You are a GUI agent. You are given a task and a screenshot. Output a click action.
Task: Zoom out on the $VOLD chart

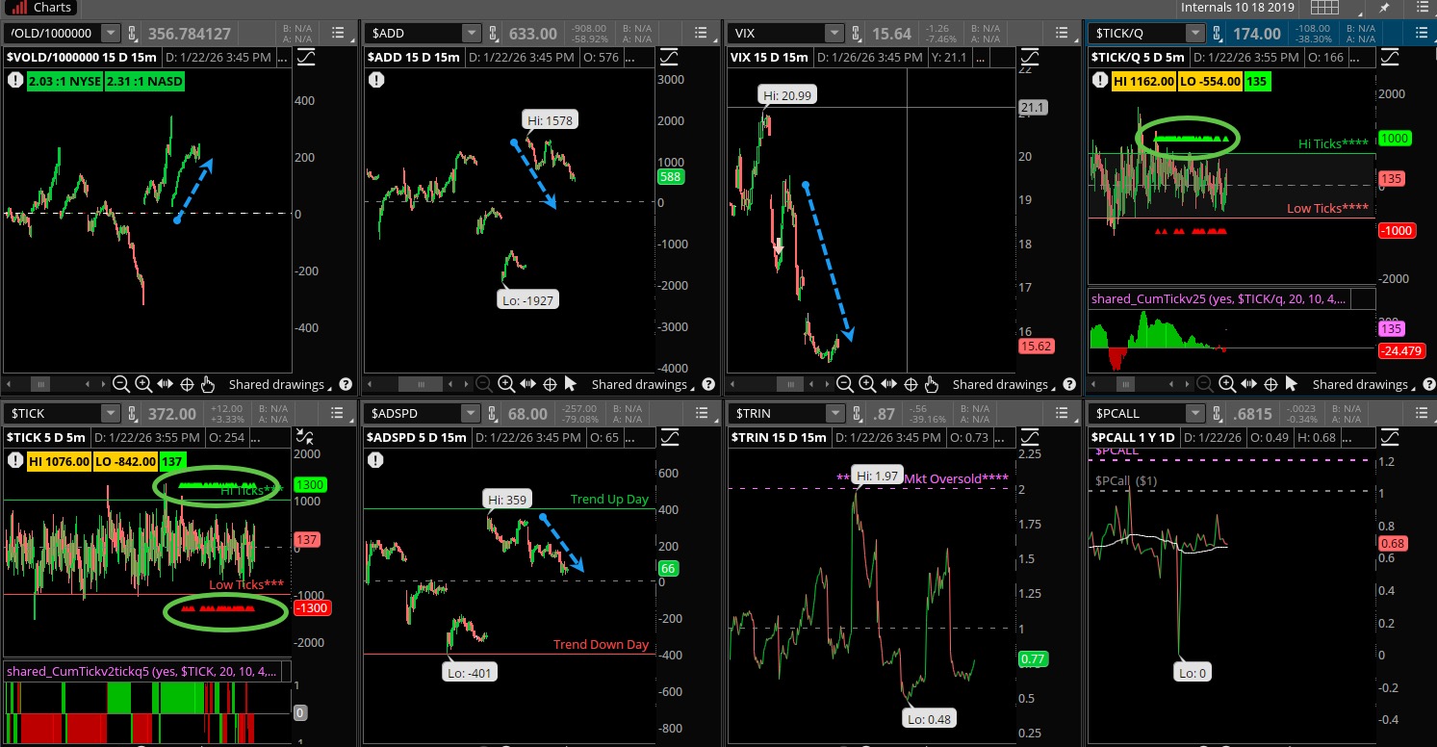pyautogui.click(x=121, y=384)
